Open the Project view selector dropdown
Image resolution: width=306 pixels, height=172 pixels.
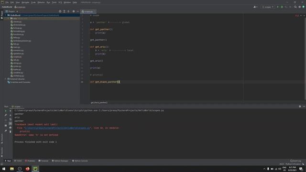click(x=11, y=11)
